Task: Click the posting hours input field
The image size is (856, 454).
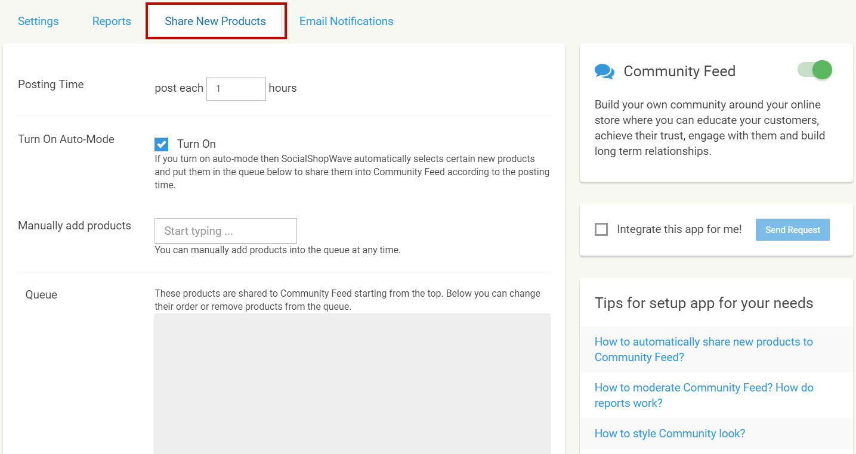Action: click(x=236, y=89)
